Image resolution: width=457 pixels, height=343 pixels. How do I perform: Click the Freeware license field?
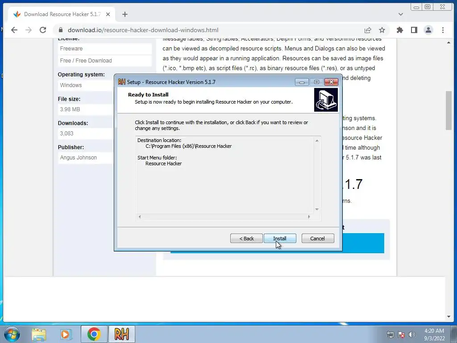click(x=104, y=49)
